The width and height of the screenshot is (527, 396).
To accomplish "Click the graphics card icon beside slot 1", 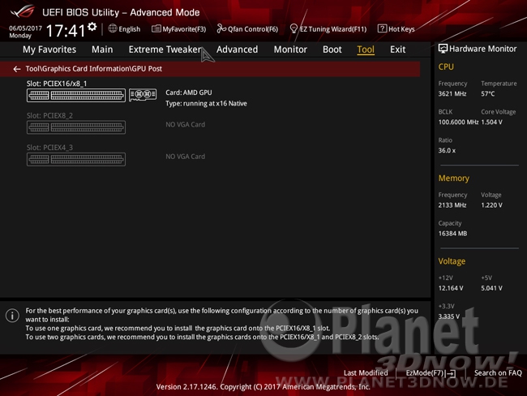I will click(x=143, y=95).
